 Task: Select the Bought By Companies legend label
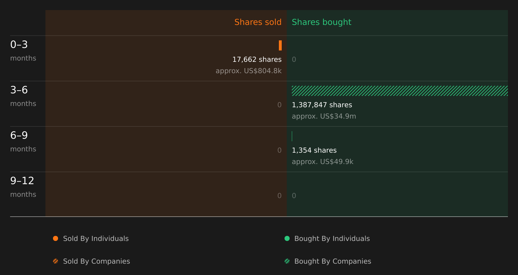click(x=333, y=261)
